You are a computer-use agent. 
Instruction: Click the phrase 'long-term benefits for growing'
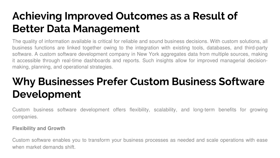pyautogui.click(x=230, y=110)
